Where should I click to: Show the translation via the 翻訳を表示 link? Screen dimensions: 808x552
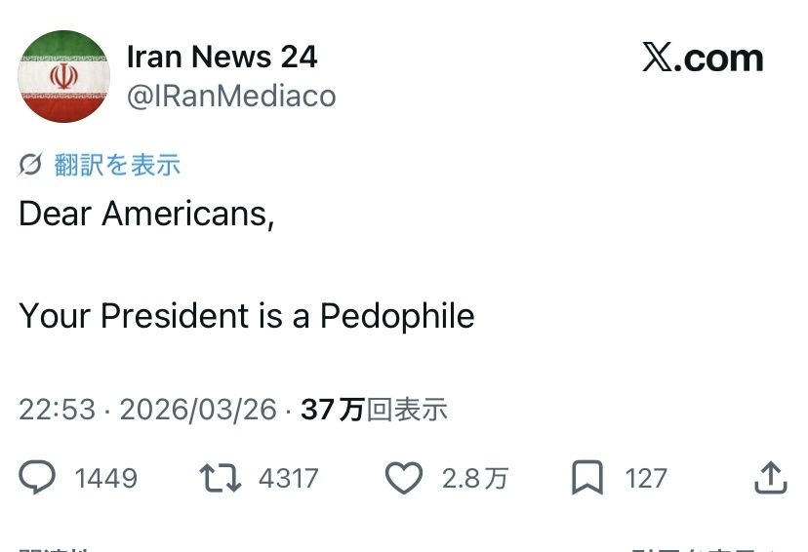pyautogui.click(x=117, y=165)
